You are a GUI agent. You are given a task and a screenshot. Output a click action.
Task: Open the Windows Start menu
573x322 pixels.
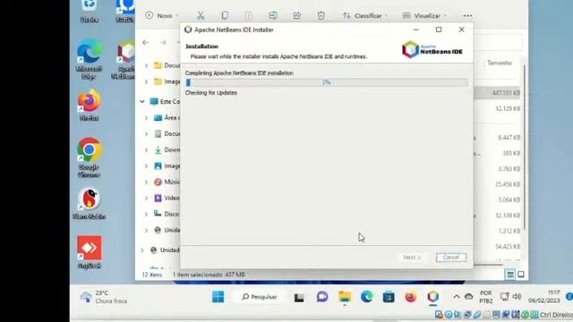coord(218,297)
